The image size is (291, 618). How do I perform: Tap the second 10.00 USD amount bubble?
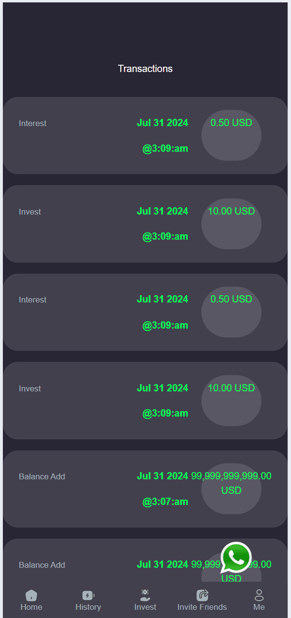click(231, 401)
